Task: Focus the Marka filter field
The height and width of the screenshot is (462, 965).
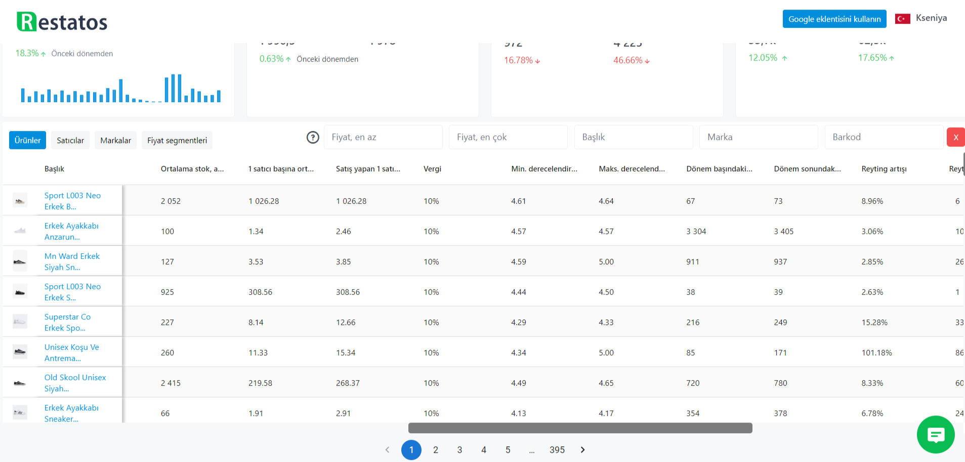Action: [759, 137]
